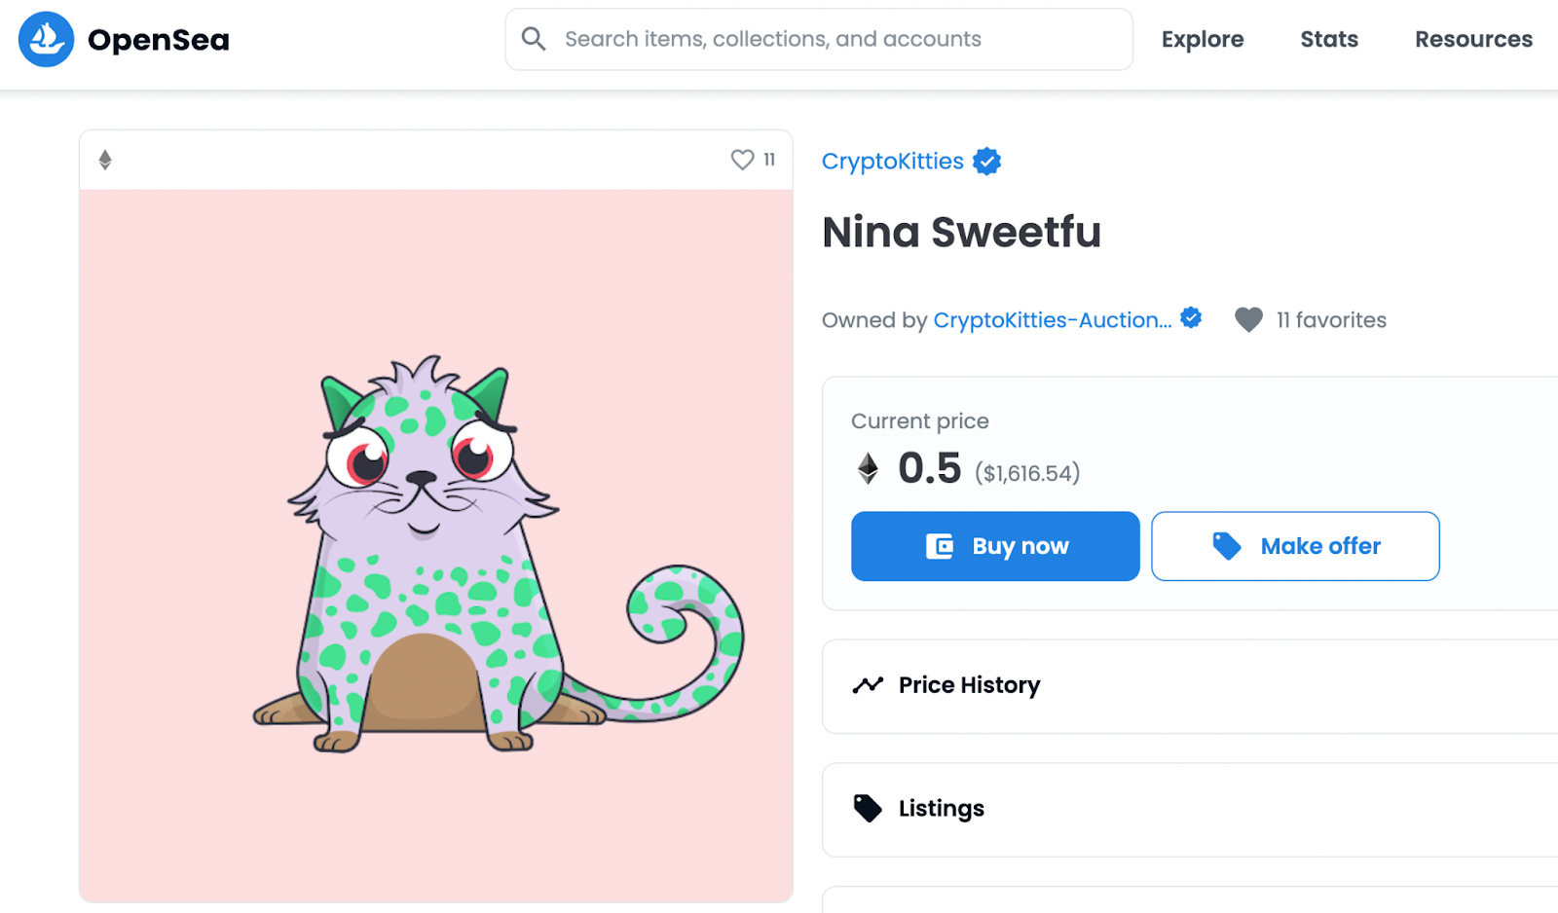Click the Ethereum icon above the kitty image
The height and width of the screenshot is (913, 1558).
point(105,160)
